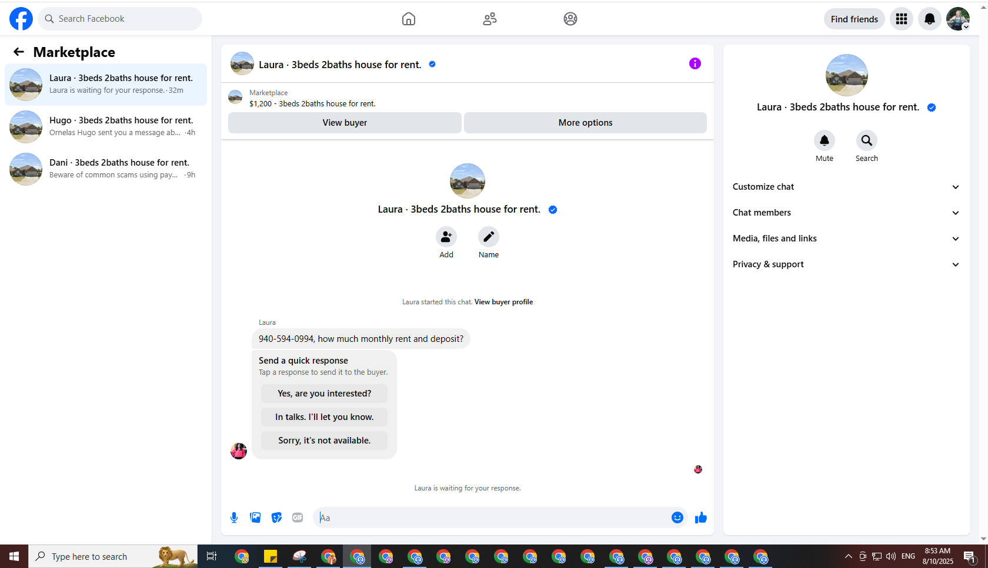Click the Search Facebook field
The width and height of the screenshot is (988, 568).
coord(120,19)
